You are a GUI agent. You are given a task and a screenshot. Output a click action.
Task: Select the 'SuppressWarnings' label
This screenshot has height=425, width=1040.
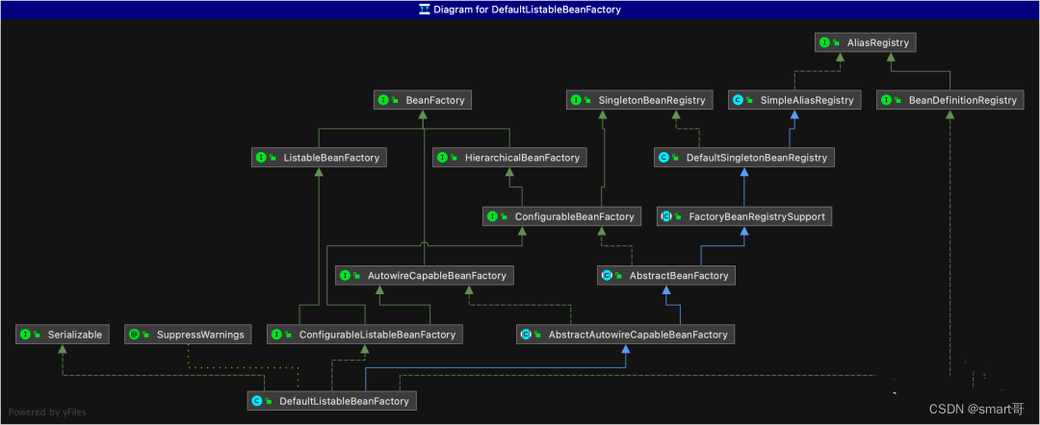(x=200, y=335)
